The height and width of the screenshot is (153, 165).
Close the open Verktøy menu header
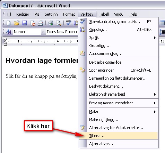(87, 14)
